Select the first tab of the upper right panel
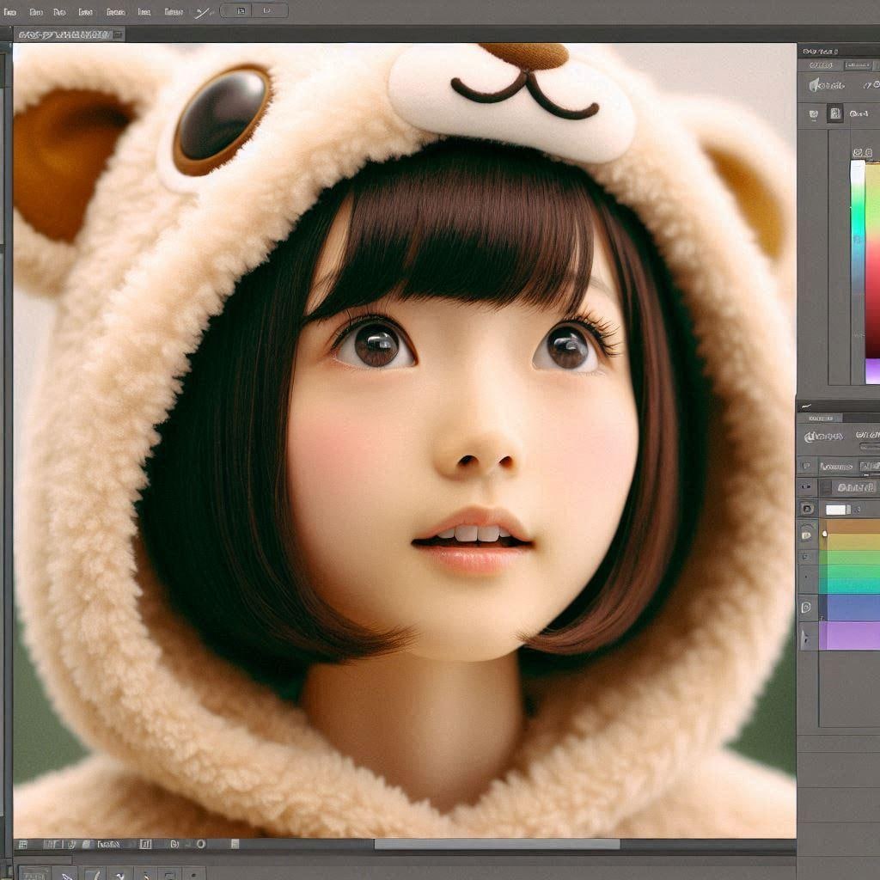The image size is (880, 880). click(x=821, y=65)
